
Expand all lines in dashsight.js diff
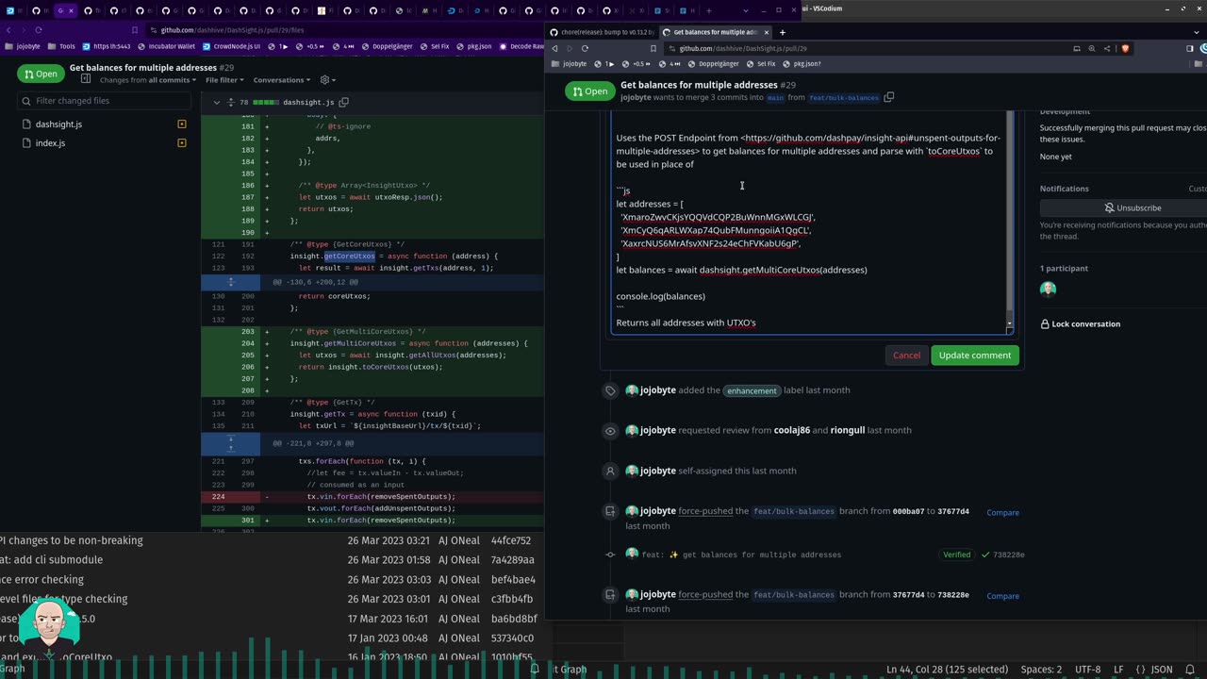(230, 102)
